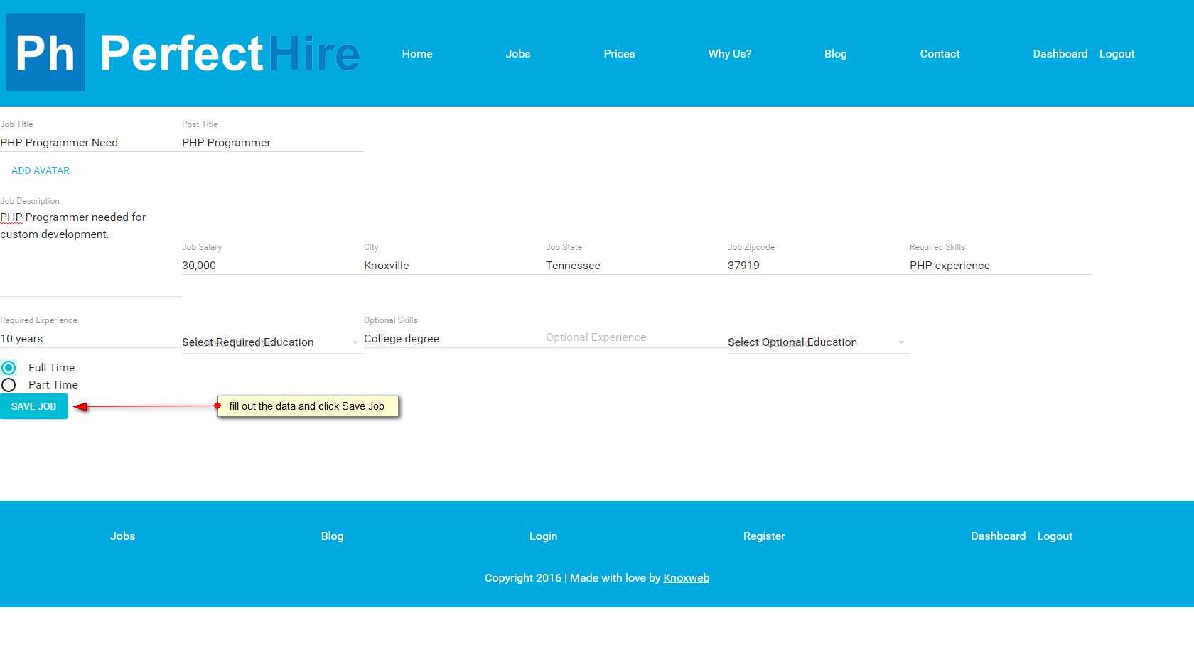The image size is (1194, 657).
Task: Open the Select Optional Education dropdown
Action: [x=818, y=342]
